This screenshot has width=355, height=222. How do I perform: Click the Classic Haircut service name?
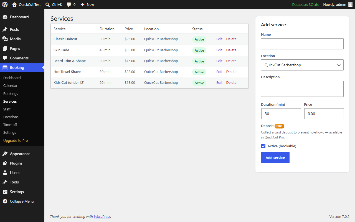tap(65, 39)
